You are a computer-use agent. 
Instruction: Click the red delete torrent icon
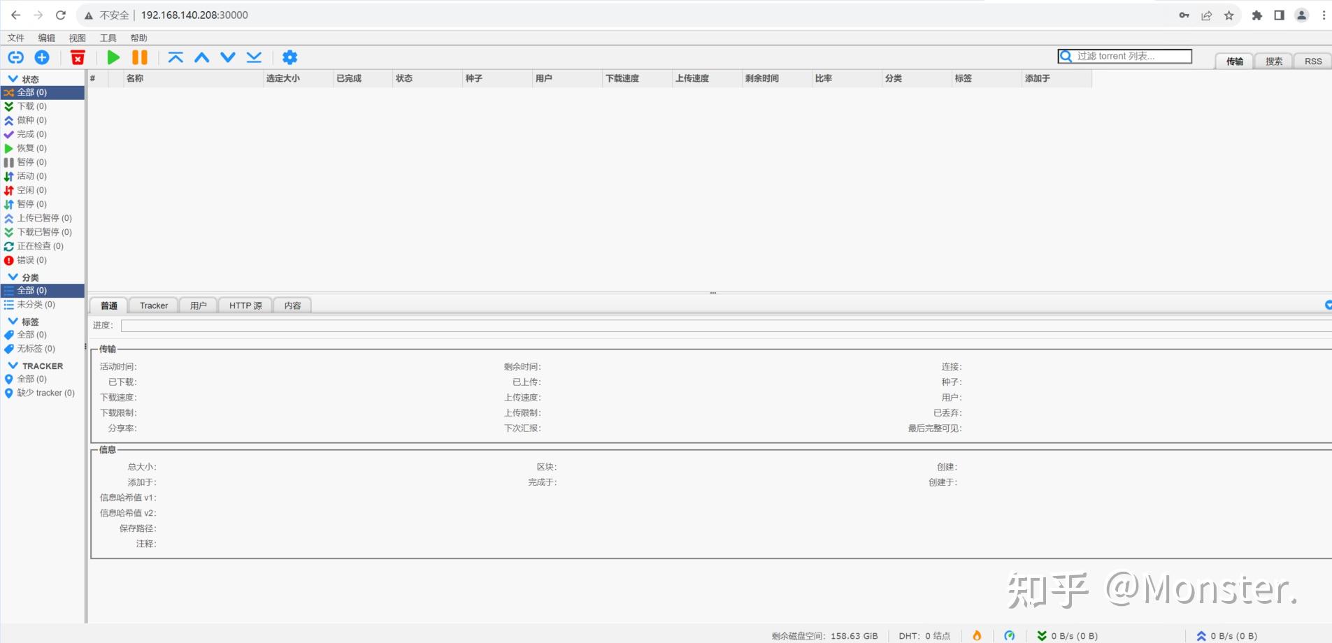(78, 57)
